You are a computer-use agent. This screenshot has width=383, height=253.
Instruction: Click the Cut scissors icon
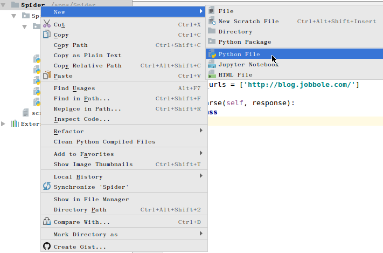tap(47, 24)
